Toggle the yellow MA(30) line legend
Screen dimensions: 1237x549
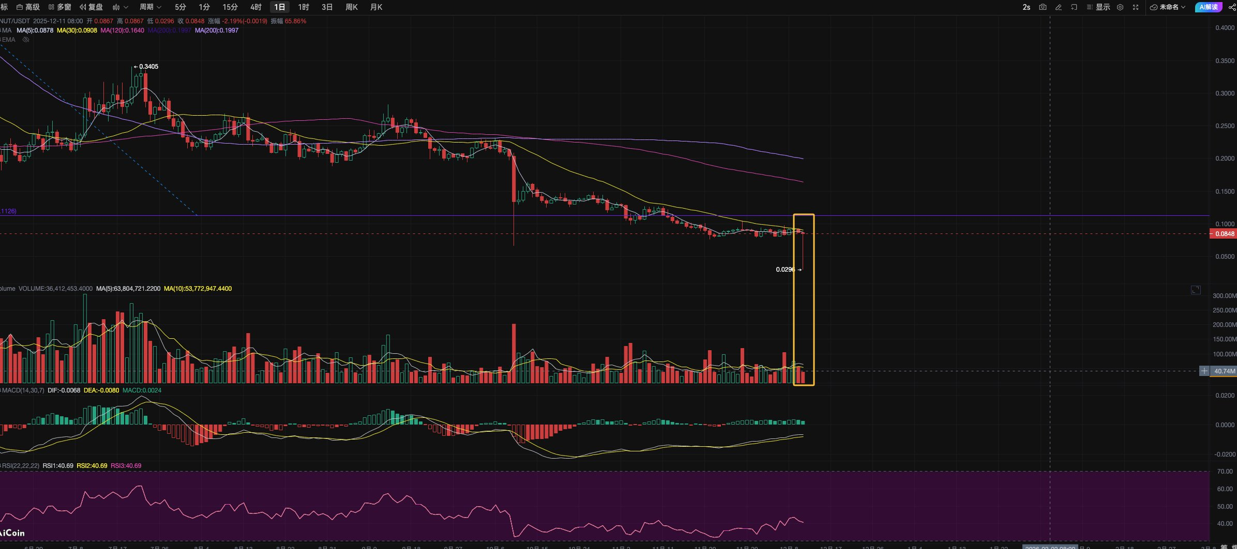tap(77, 30)
